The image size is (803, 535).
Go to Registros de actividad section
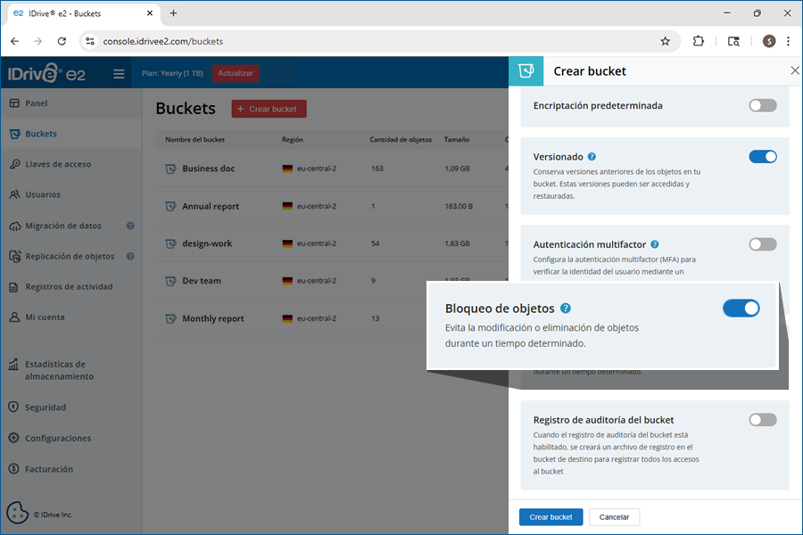[69, 287]
